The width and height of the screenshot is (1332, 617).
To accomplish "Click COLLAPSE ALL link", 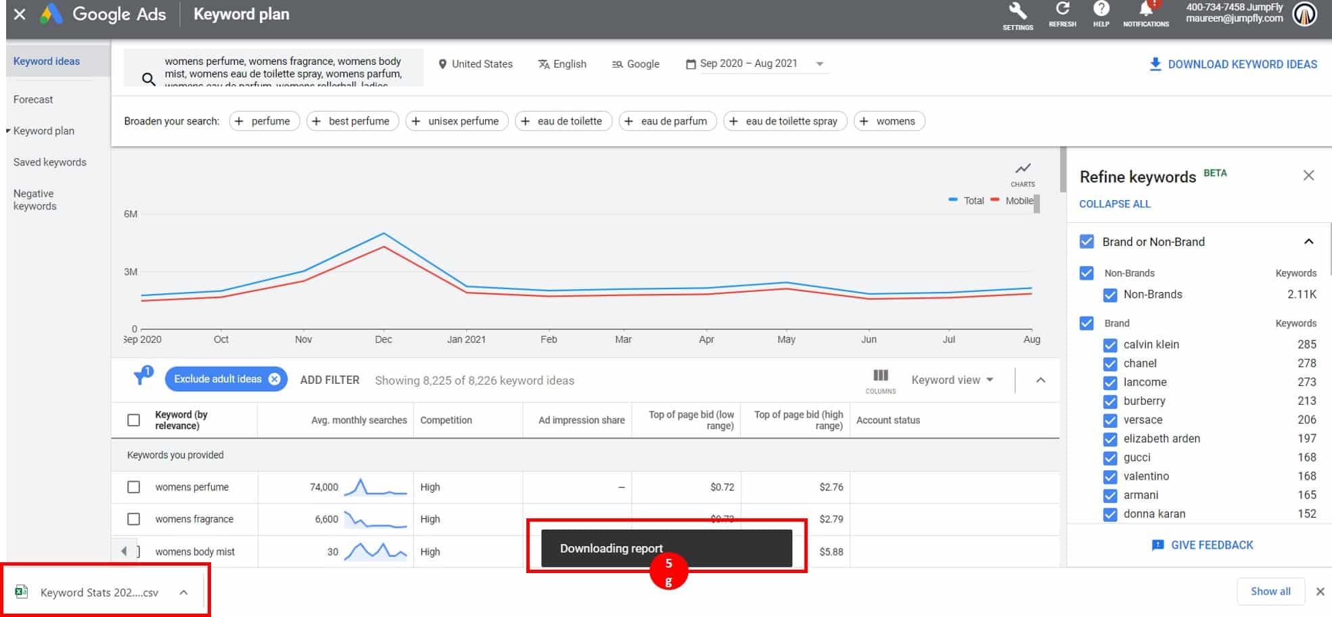I will coord(1114,204).
